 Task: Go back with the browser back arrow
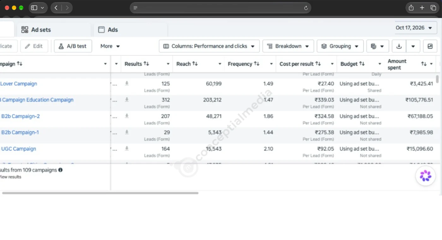tap(56, 8)
